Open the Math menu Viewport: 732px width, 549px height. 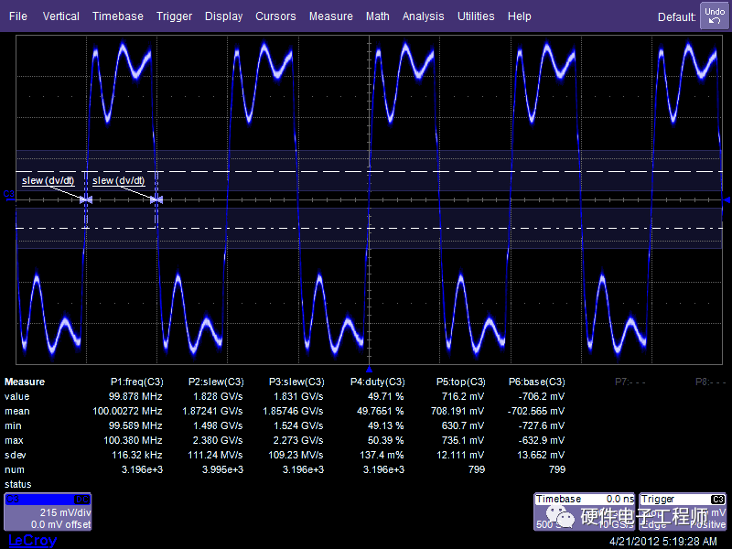[377, 16]
